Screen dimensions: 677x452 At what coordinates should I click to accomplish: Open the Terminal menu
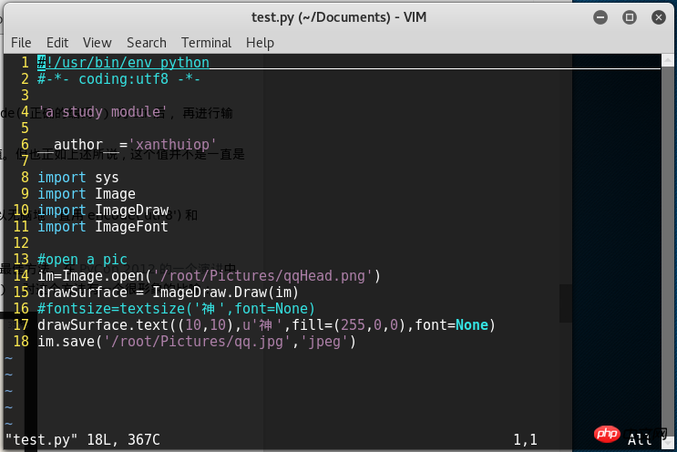pos(206,43)
